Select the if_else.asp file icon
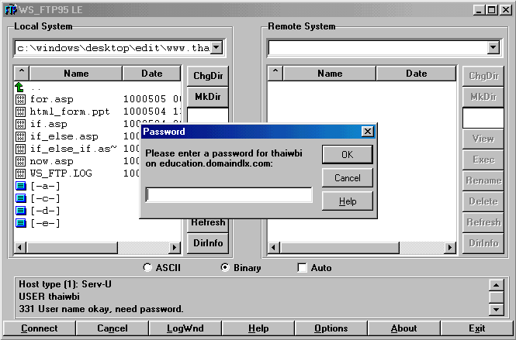 pyautogui.click(x=20, y=136)
